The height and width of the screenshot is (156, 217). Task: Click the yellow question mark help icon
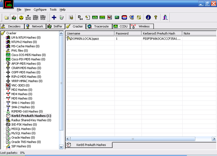156,17
